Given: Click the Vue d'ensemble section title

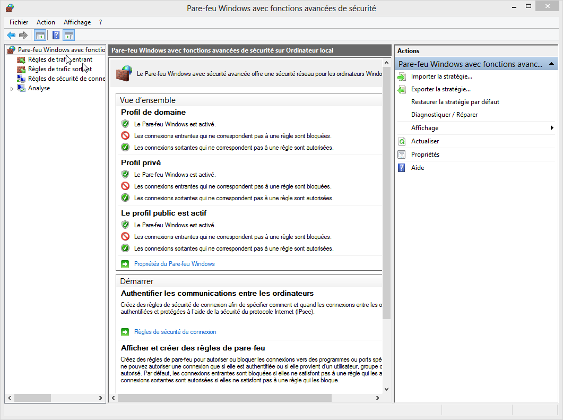Looking at the screenshot, I should point(148,100).
